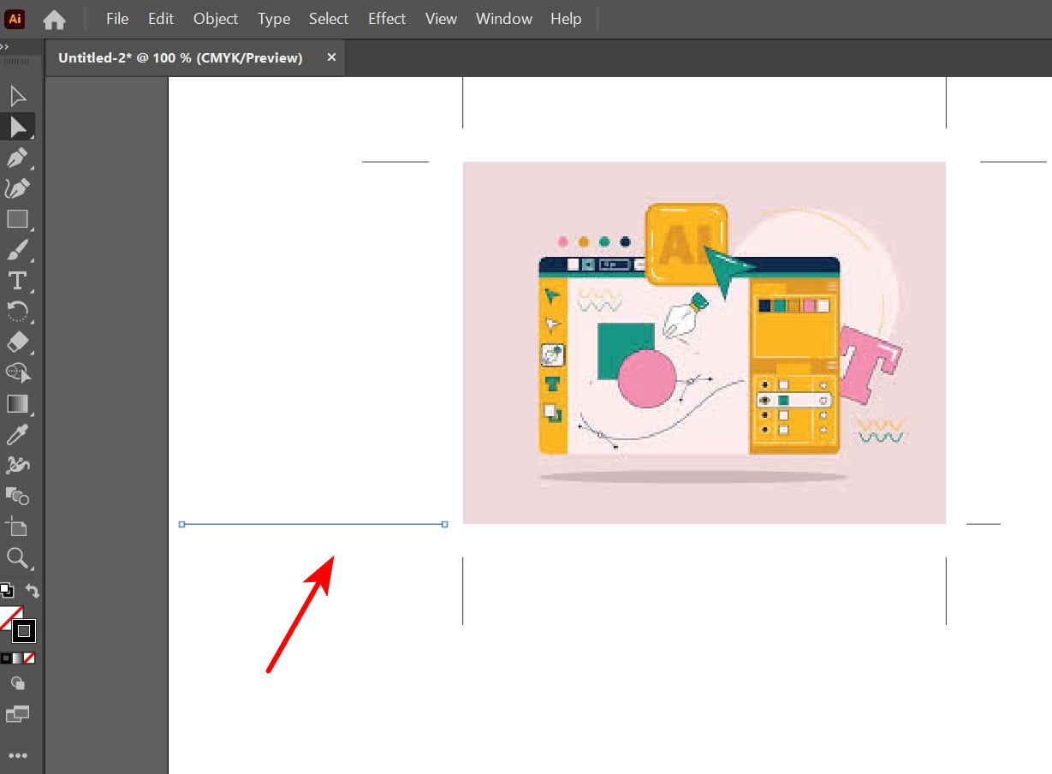Activate the Rectangle tool
The height and width of the screenshot is (774, 1052).
(x=18, y=218)
